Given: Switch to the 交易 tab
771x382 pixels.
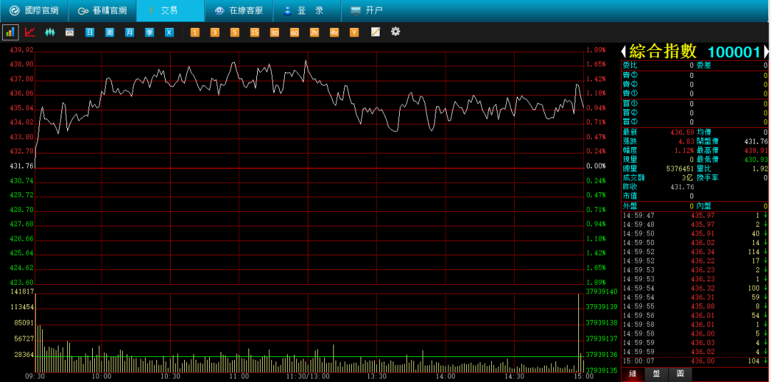Looking at the screenshot, I should coord(170,10).
